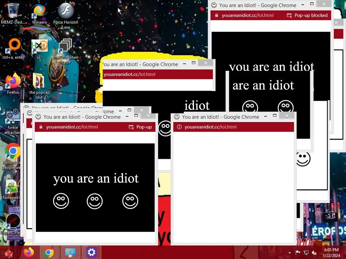Minimize the bottom-right Chrome window
This screenshot has width=346, height=259.
point(266,116)
